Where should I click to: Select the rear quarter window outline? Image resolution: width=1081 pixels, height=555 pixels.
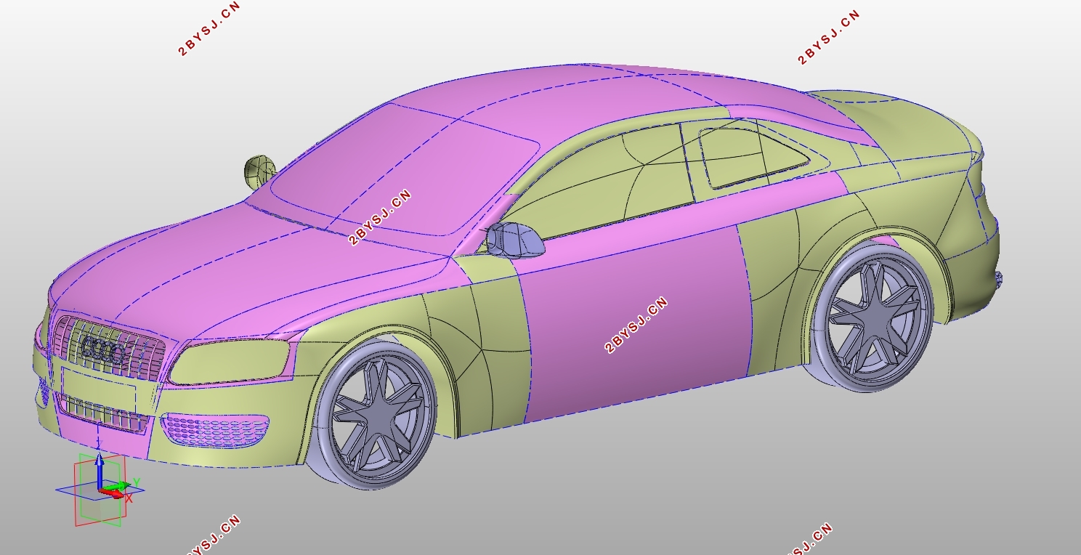click(753, 158)
